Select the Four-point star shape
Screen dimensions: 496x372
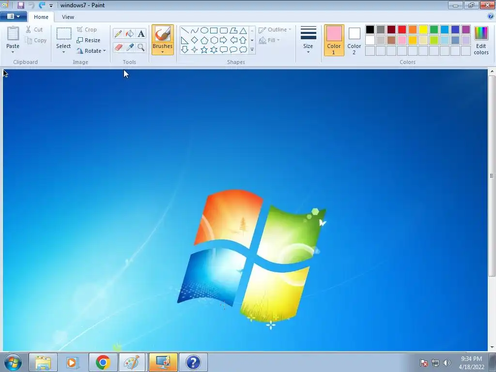point(195,50)
